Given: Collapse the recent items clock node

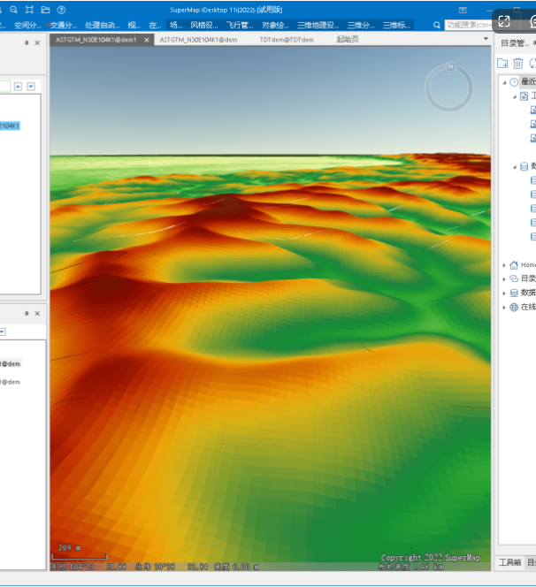Looking at the screenshot, I should click(504, 82).
